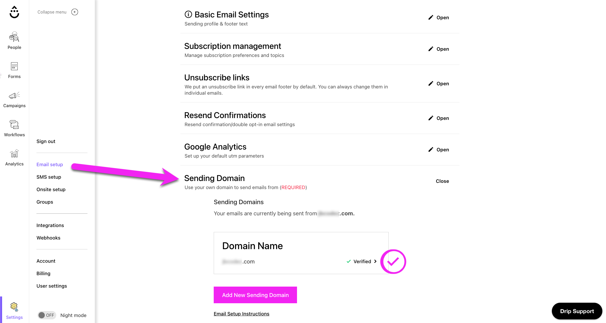Open Drip Support

(577, 311)
